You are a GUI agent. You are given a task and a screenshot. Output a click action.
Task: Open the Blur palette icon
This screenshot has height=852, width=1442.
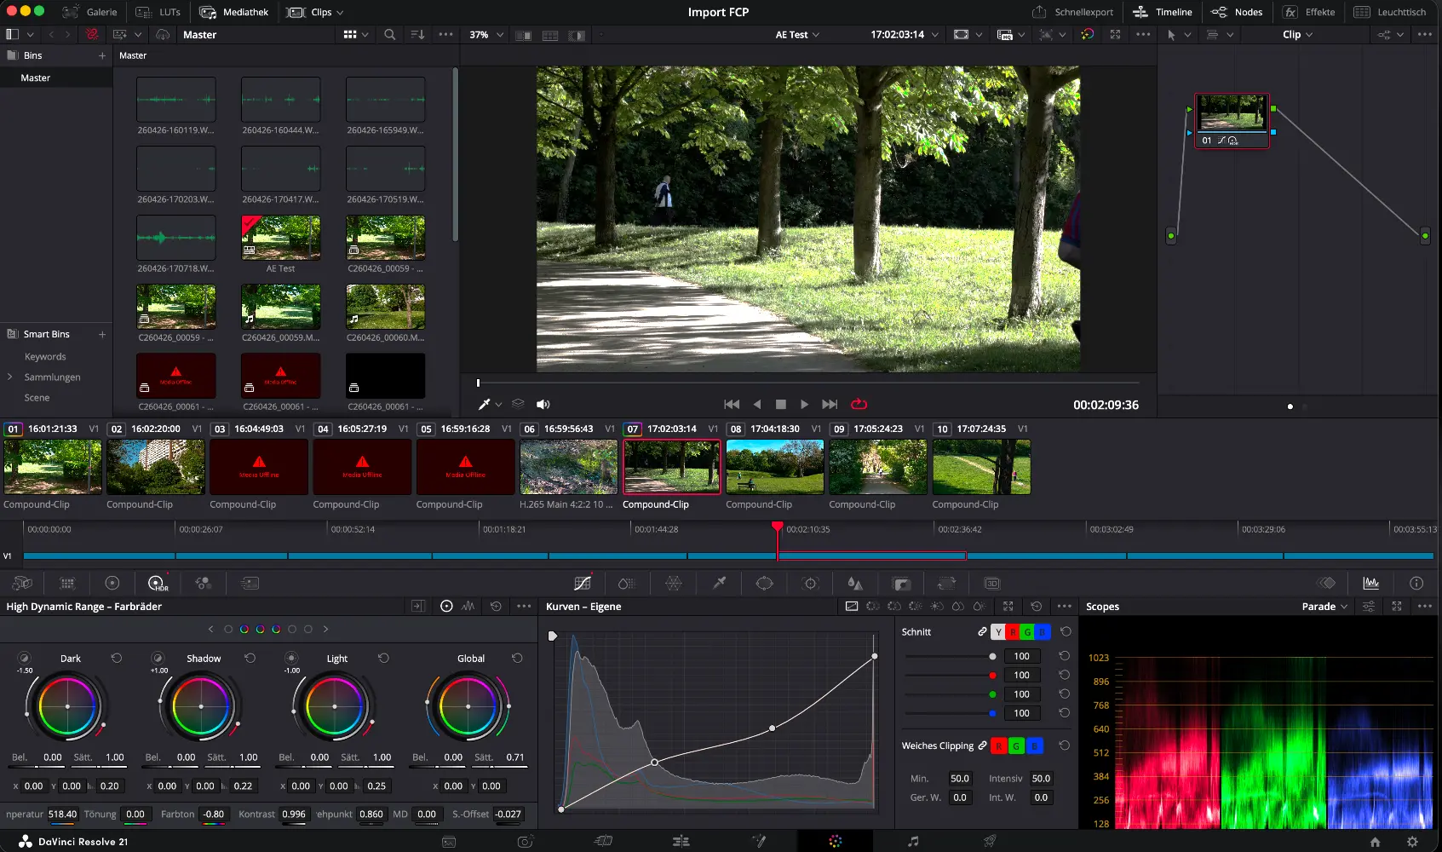(x=855, y=584)
